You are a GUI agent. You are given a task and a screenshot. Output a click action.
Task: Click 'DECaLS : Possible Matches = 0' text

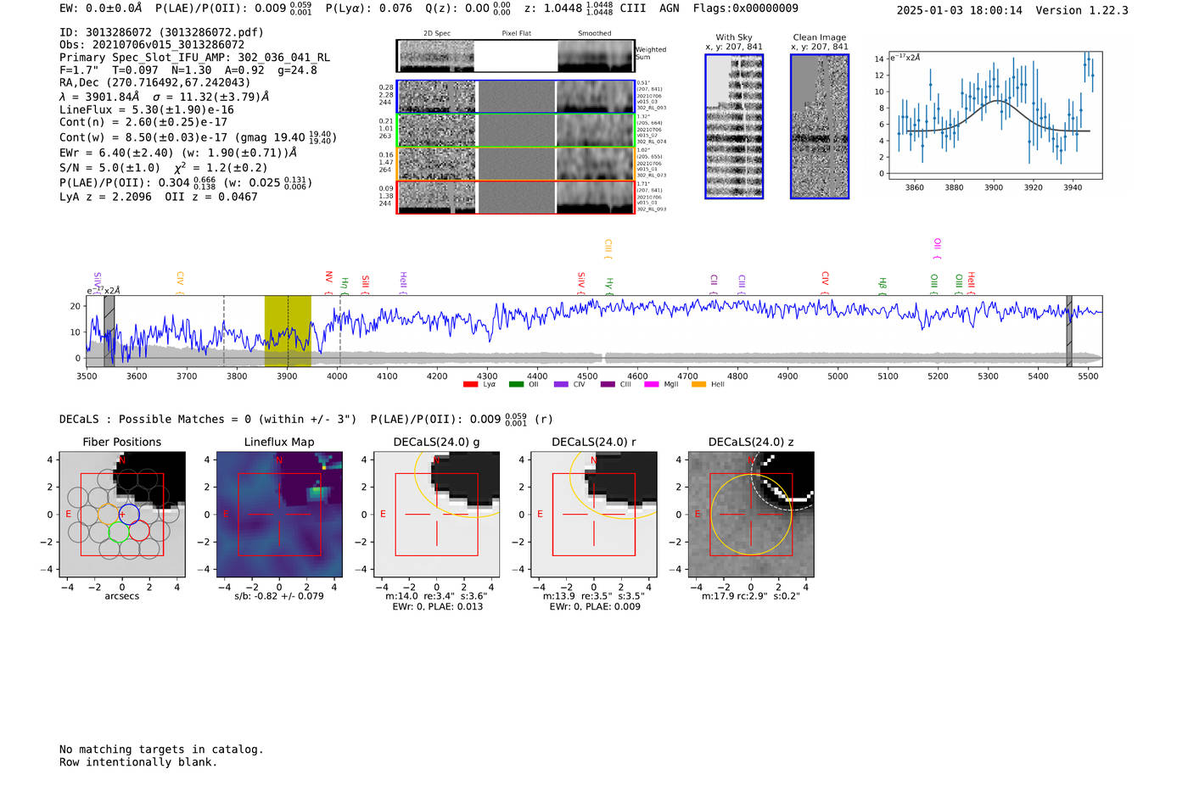[x=155, y=419]
